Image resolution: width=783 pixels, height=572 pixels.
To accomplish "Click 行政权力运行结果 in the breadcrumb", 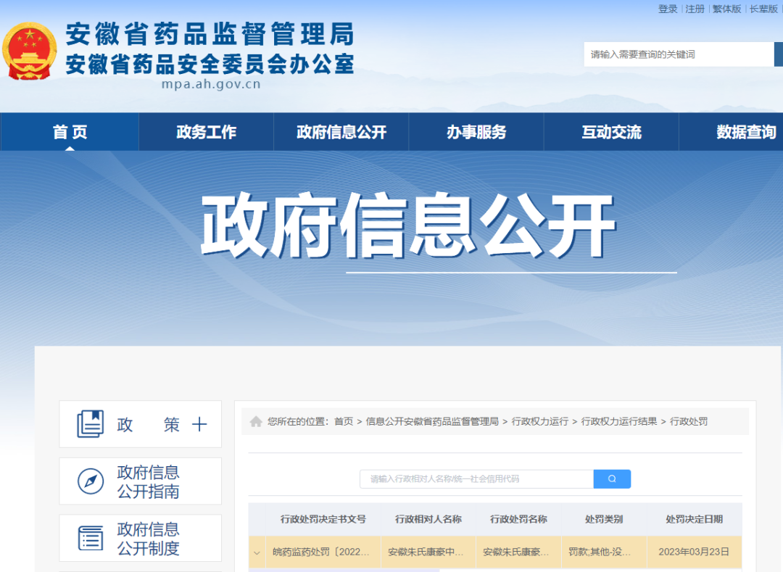I will [619, 421].
